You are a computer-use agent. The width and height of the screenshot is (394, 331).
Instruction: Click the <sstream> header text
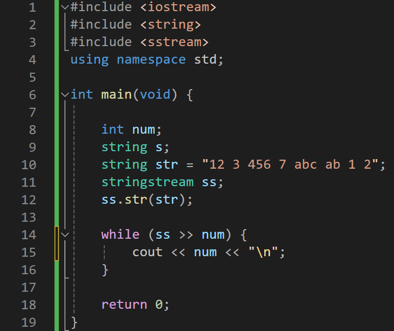click(174, 42)
